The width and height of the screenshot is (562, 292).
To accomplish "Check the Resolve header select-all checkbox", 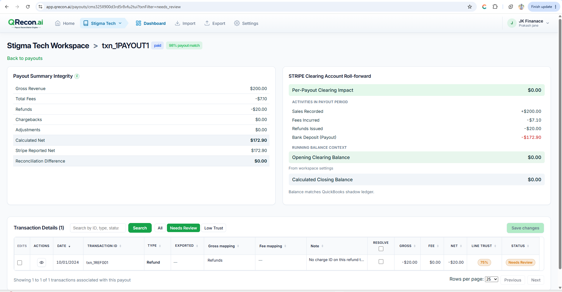I will click(381, 249).
